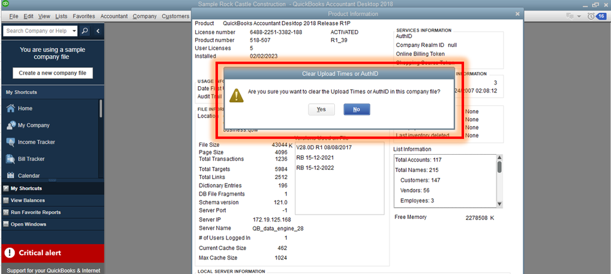
Task: Open the File menu
Action: [x=13, y=17]
